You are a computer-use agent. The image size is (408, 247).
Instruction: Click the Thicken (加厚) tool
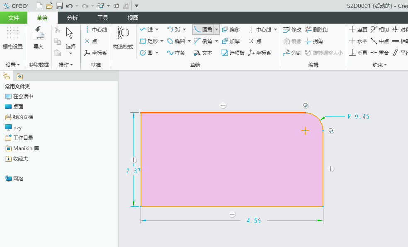231,41
